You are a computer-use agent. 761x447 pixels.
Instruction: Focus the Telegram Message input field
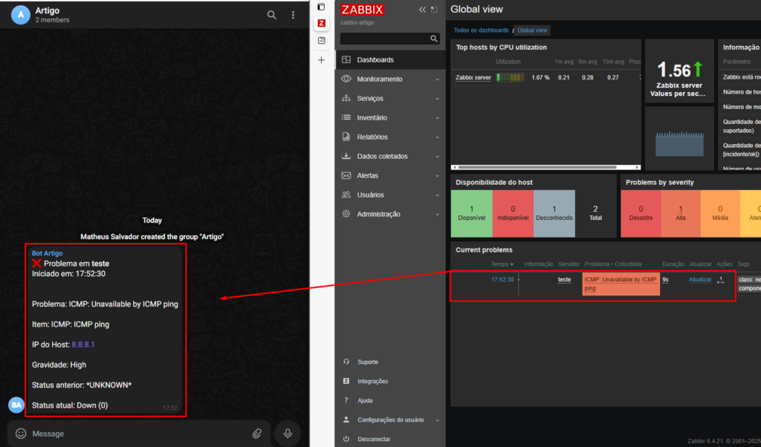138,434
